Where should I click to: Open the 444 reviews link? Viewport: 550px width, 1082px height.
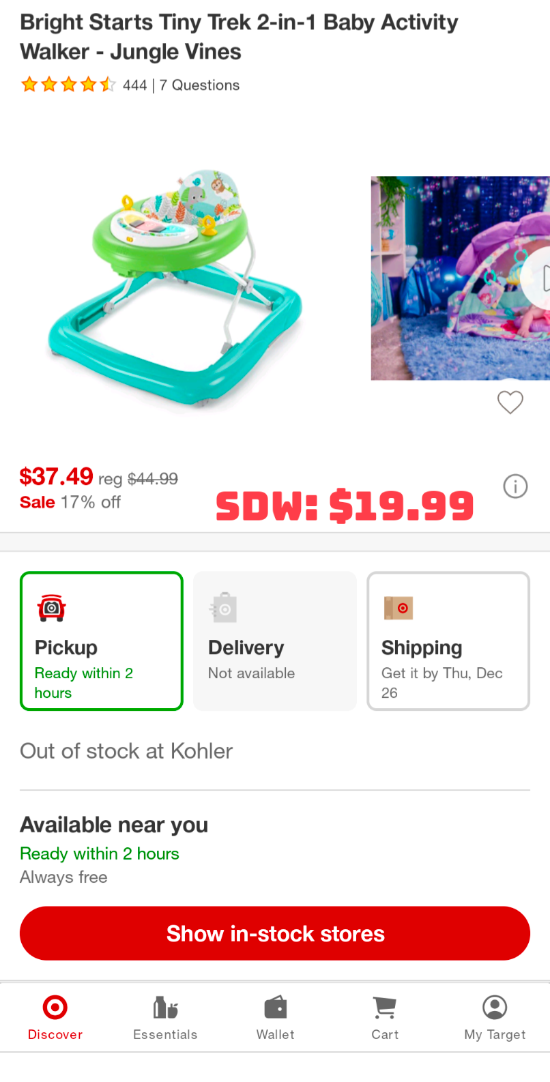135,85
